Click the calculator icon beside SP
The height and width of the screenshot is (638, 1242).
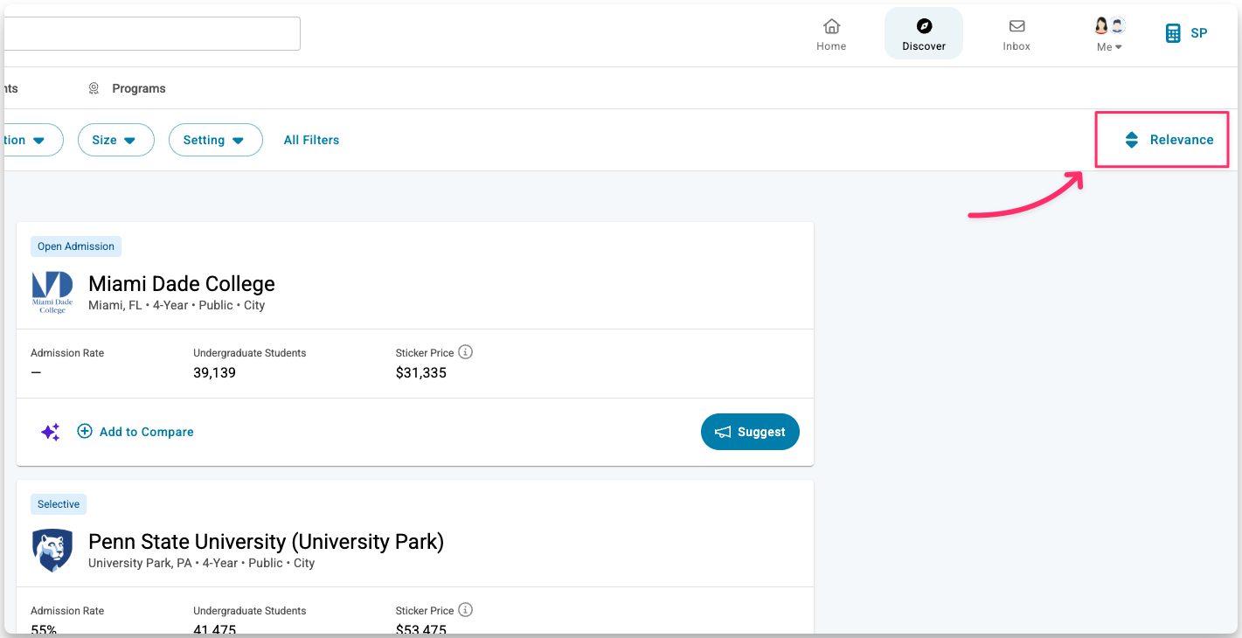[1173, 33]
